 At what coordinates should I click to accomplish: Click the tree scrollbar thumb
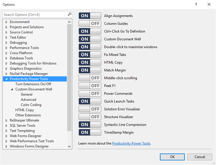pyautogui.click(x=69, y=78)
